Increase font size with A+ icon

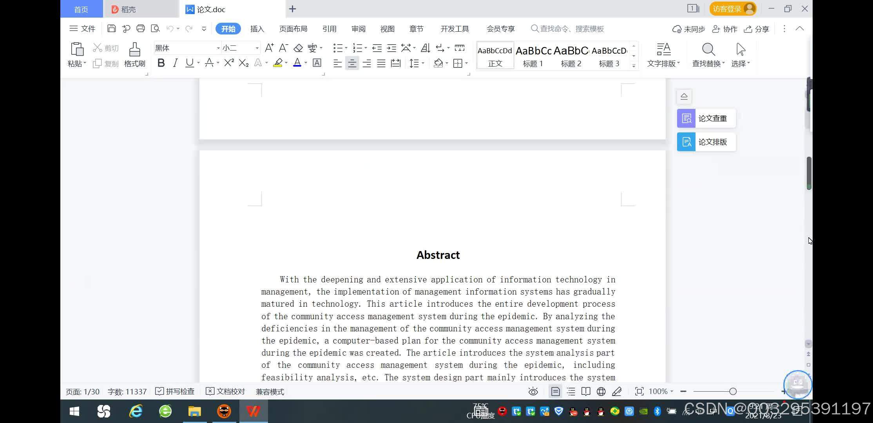pos(269,48)
